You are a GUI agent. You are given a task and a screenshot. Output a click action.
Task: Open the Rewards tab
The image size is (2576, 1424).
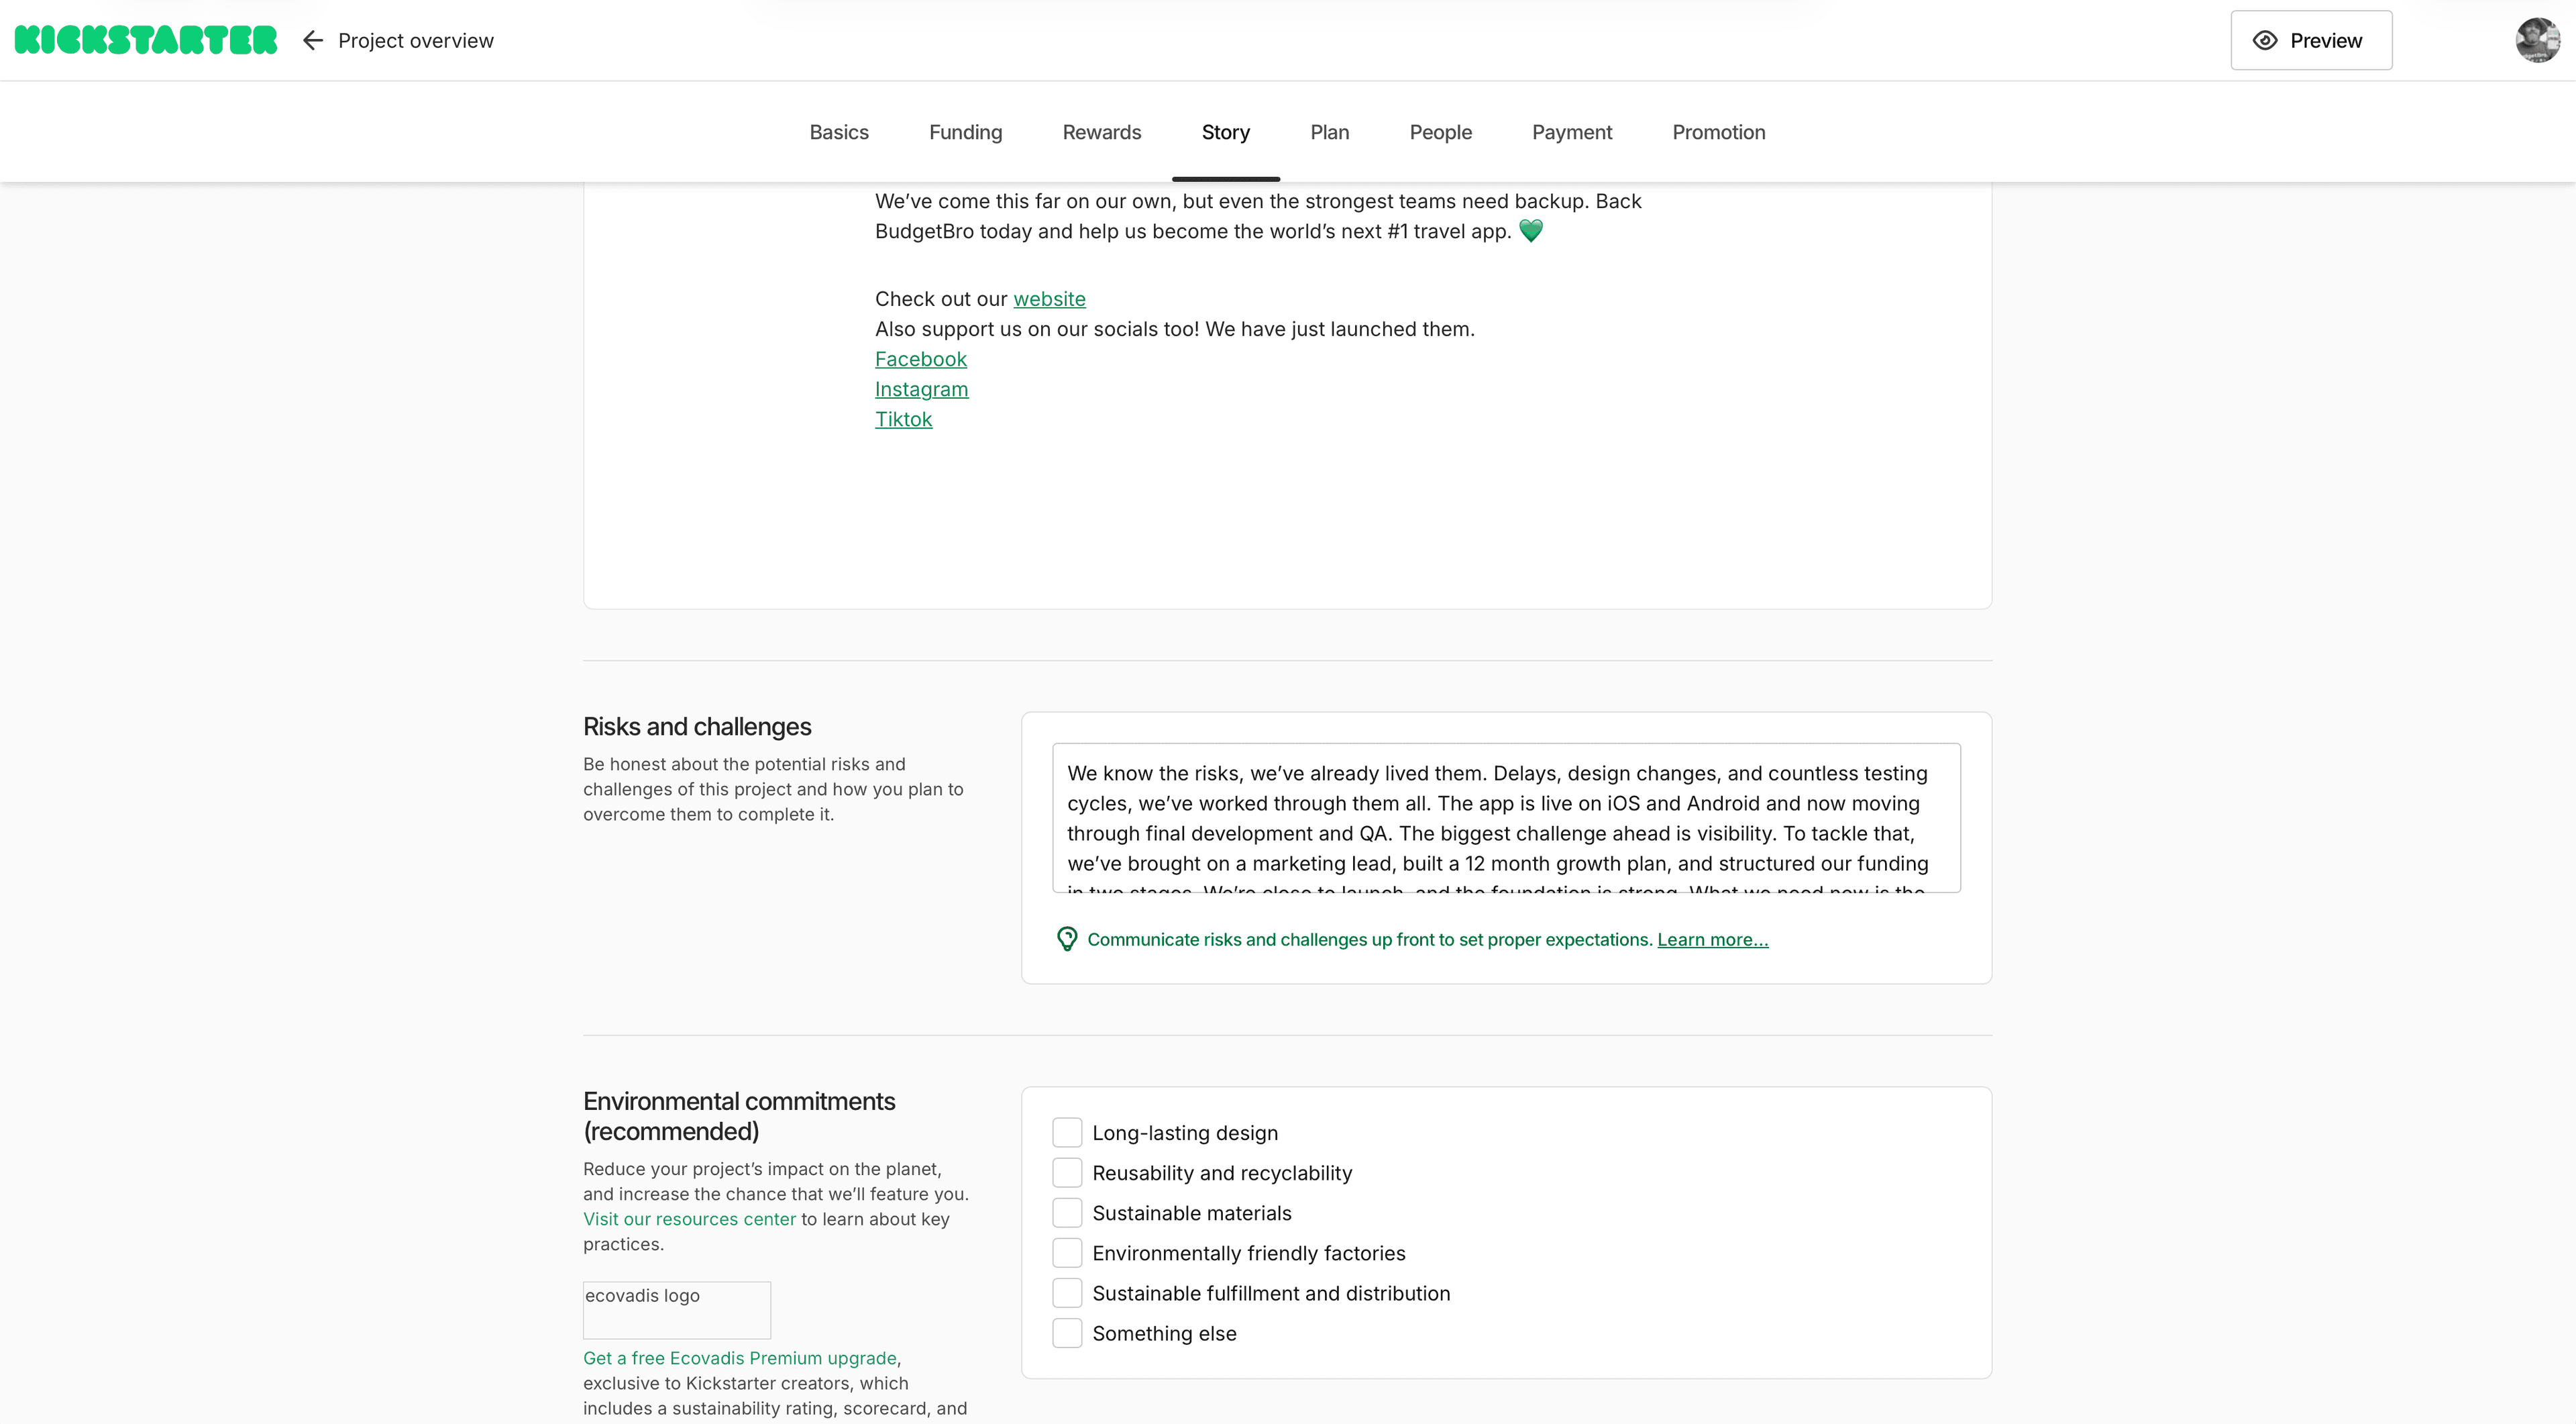point(1101,132)
